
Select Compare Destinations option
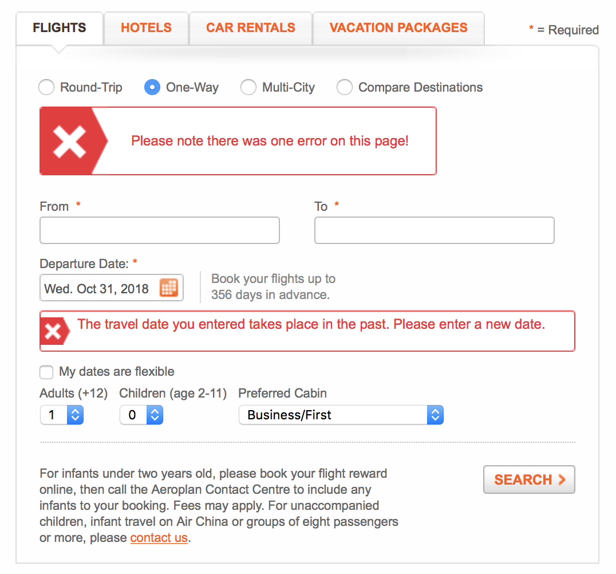[x=345, y=87]
